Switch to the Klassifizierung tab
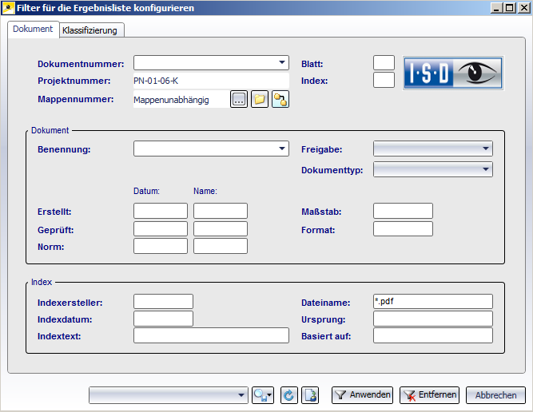The height and width of the screenshot is (412, 533). pos(89,30)
